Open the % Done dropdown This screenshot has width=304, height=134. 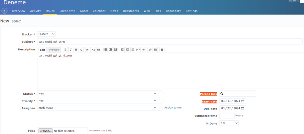[229, 123]
